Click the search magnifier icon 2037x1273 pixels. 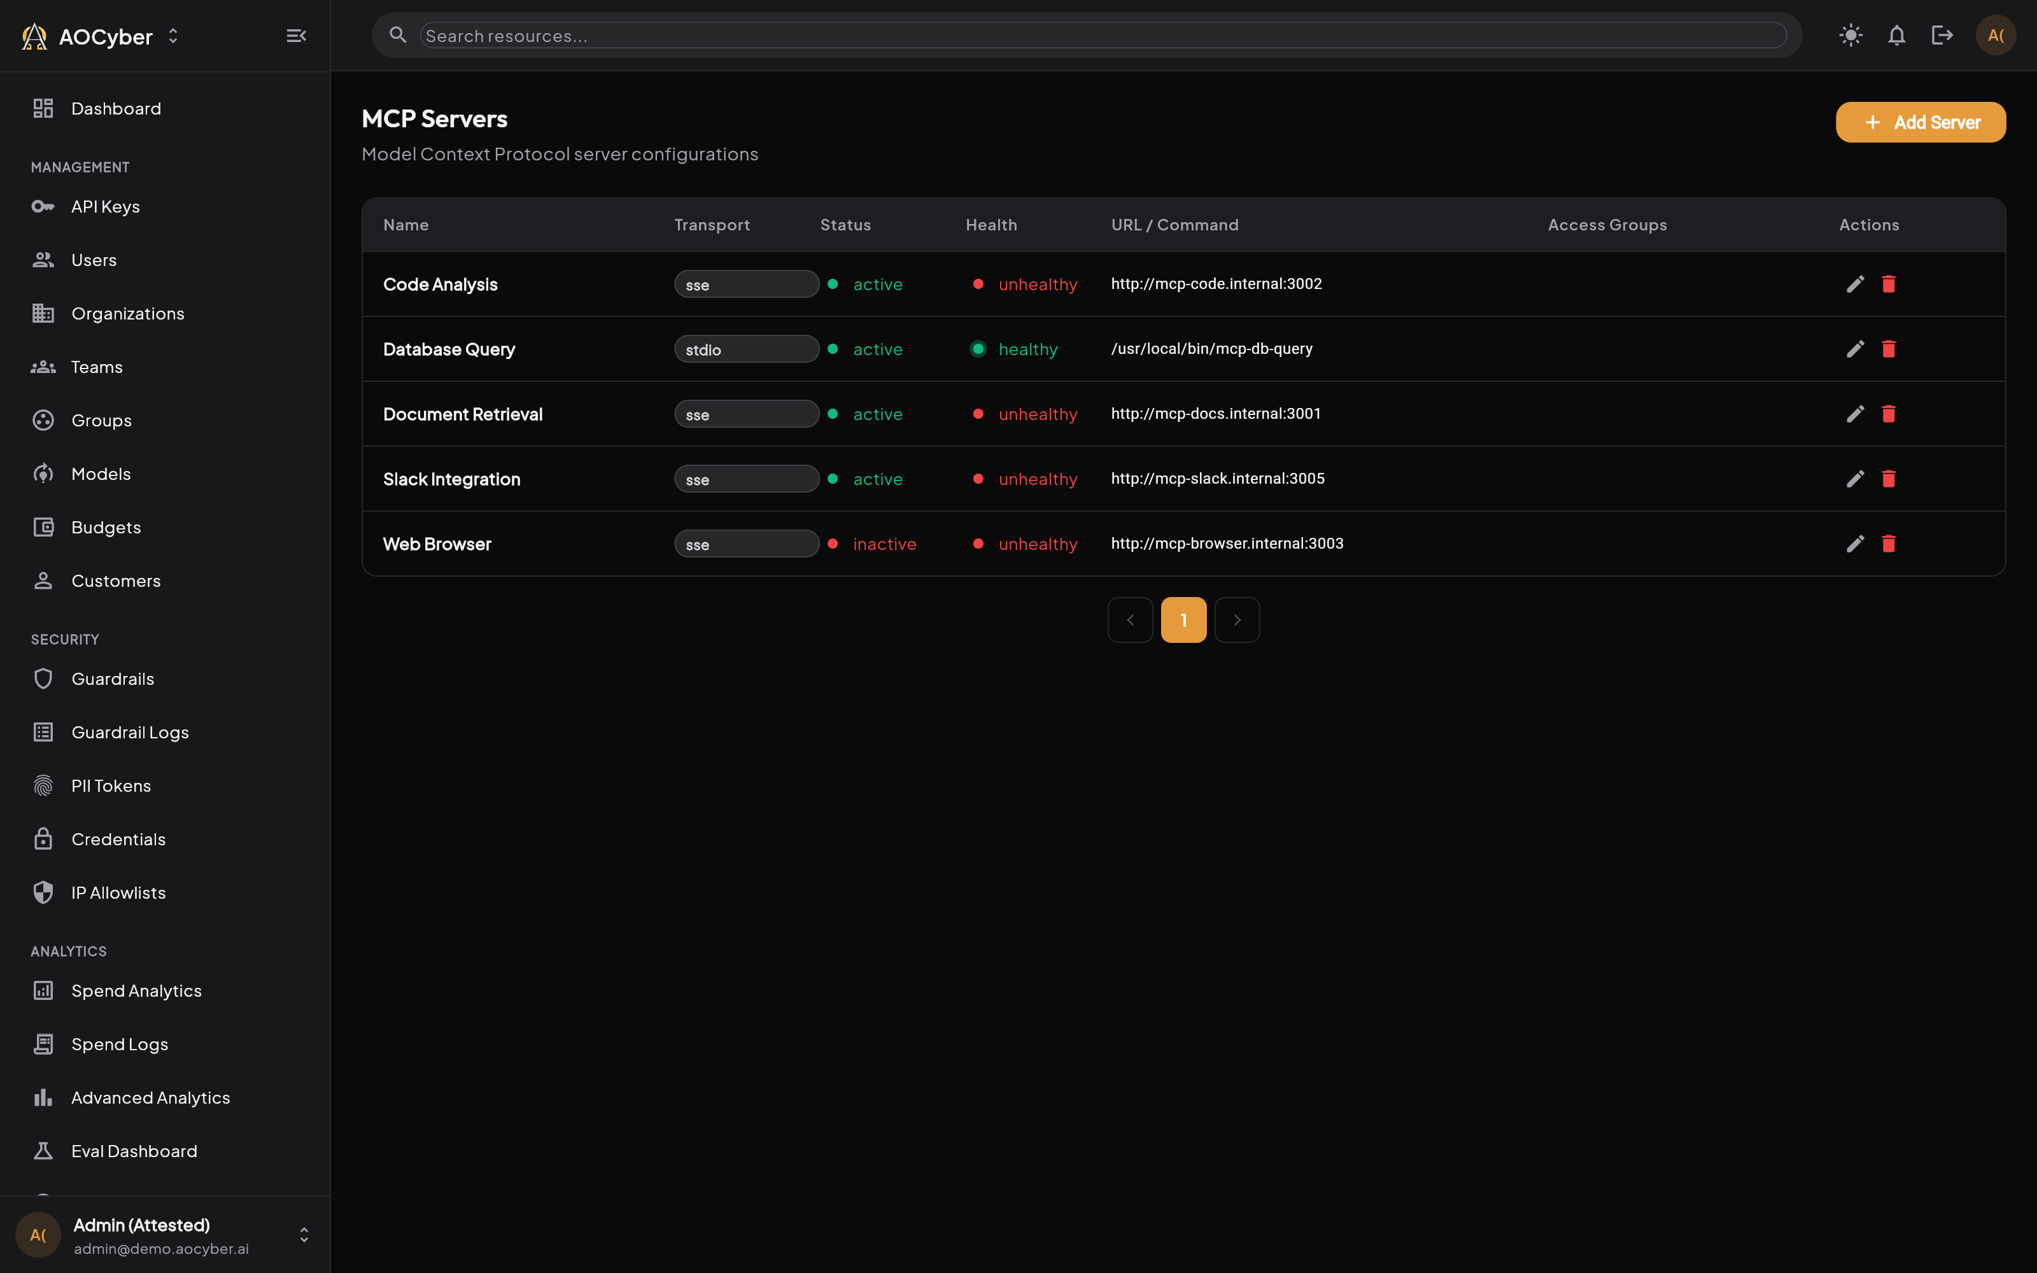coord(398,36)
